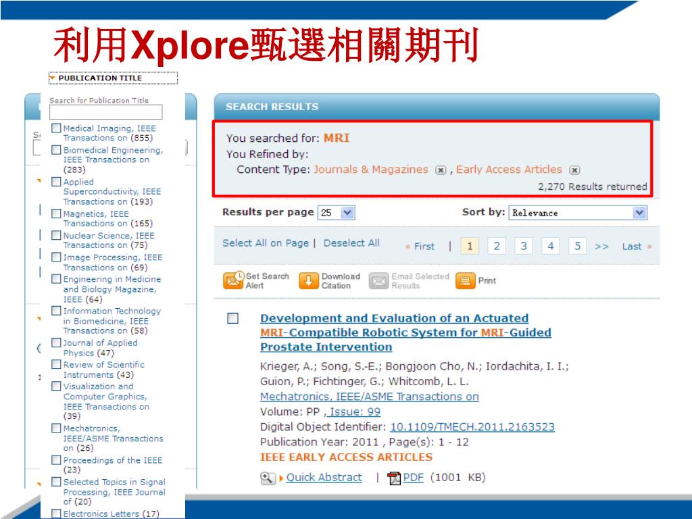Open the MRI-Compatible Robotic System article title
692x519 pixels.
coord(405,332)
